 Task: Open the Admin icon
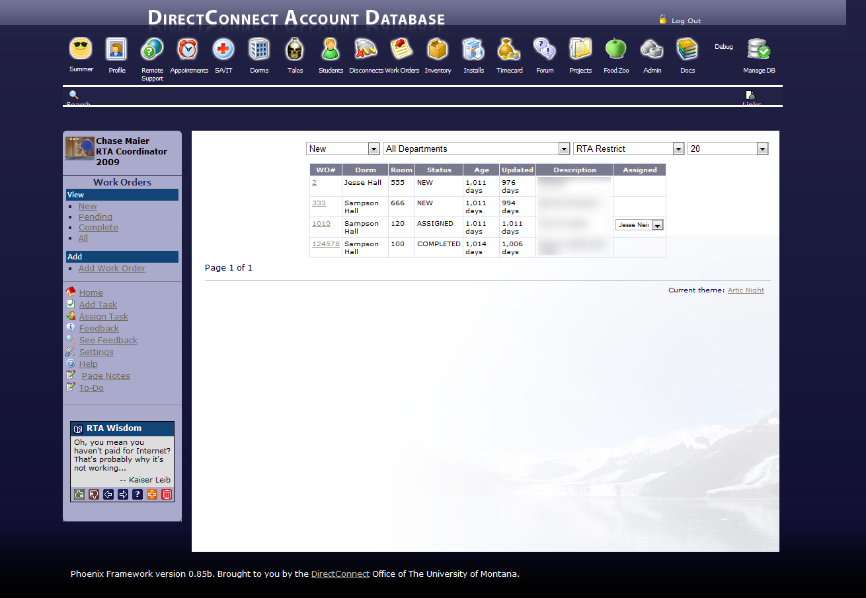(x=652, y=49)
